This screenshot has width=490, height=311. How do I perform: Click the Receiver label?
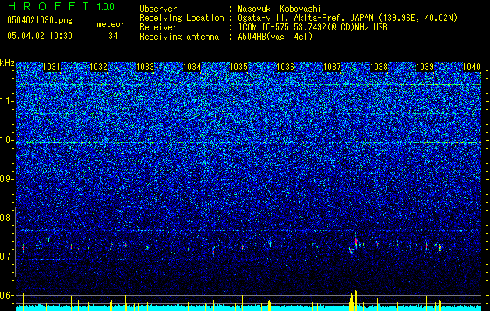pos(158,27)
